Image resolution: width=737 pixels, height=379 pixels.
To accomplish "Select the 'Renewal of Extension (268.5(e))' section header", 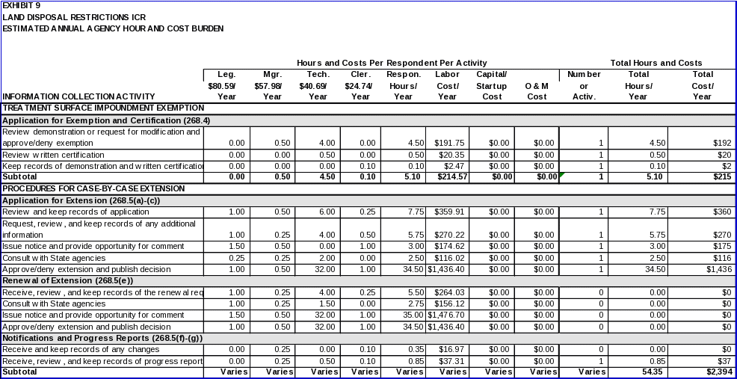I will [68, 280].
